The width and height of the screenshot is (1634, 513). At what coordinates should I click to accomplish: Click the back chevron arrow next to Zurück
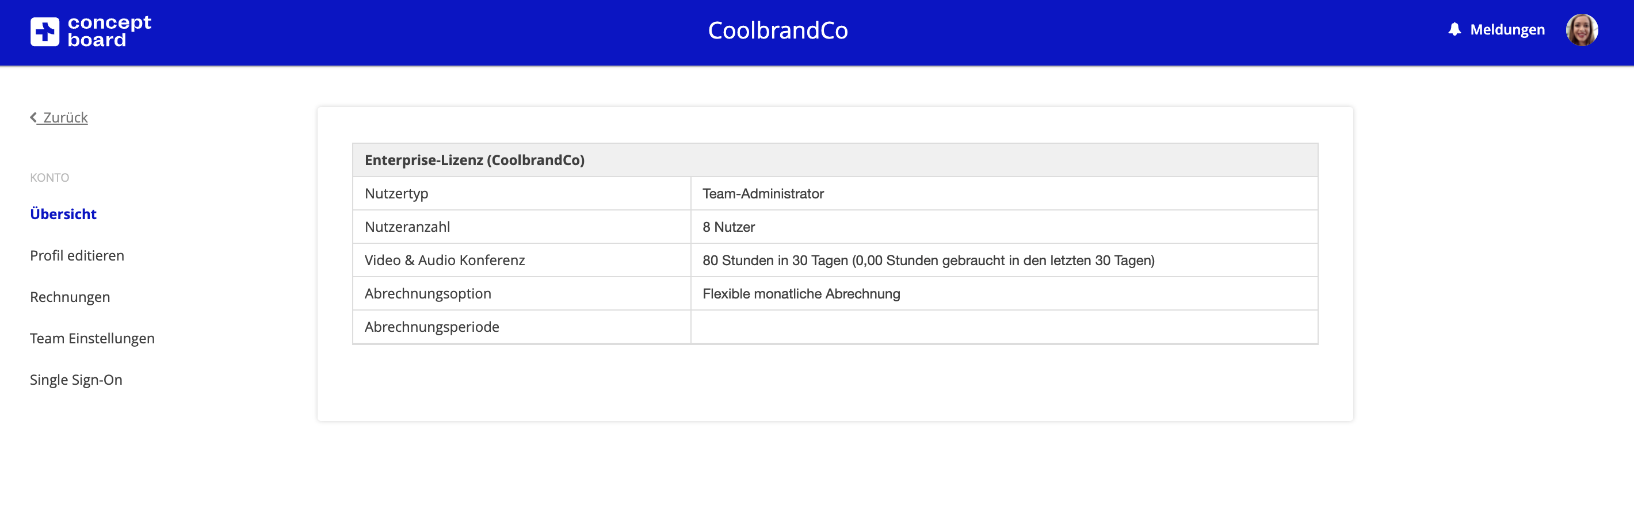coord(33,117)
